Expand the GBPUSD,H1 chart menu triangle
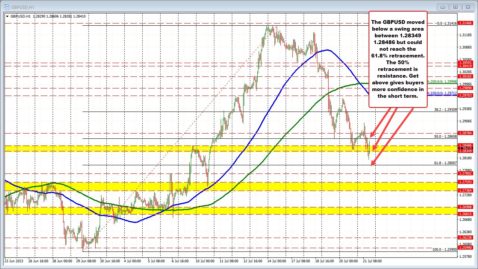Image resolution: width=478 pixels, height=269 pixels. click(8, 16)
